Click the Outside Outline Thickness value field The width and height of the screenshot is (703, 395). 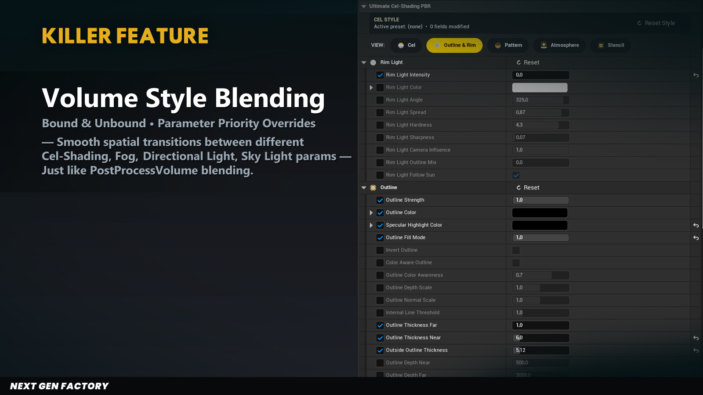coord(541,350)
